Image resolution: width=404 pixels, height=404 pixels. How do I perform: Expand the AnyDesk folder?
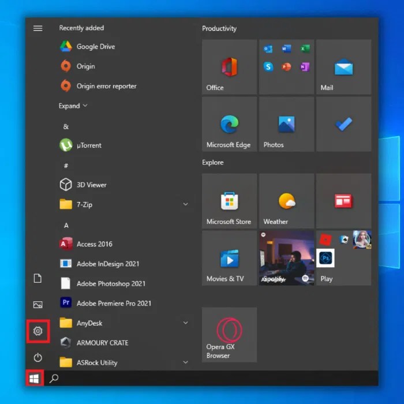tap(185, 323)
